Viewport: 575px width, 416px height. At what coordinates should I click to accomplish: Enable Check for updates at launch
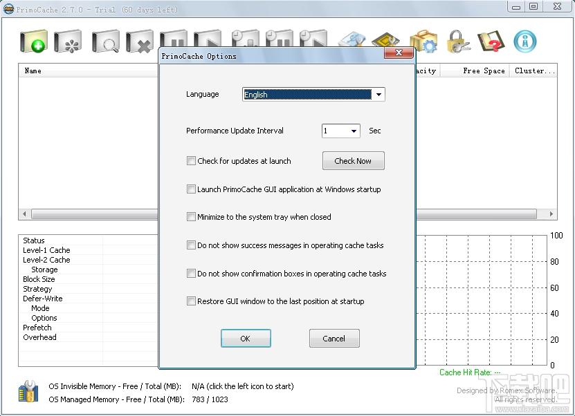point(191,161)
